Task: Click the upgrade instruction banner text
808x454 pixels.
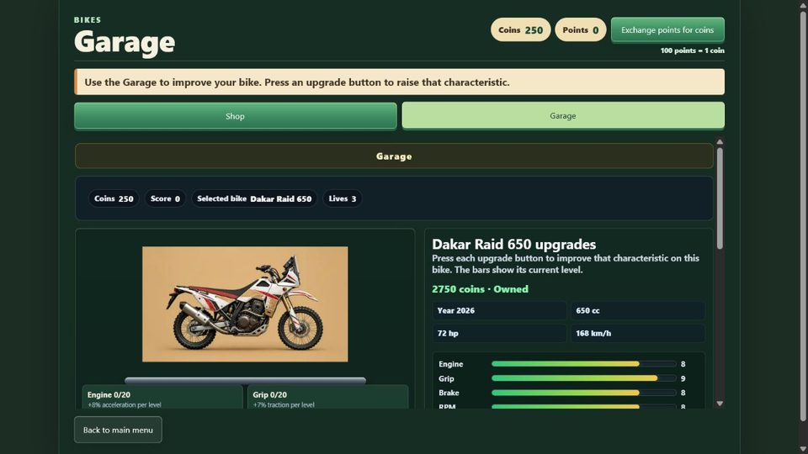Action: click(x=297, y=82)
